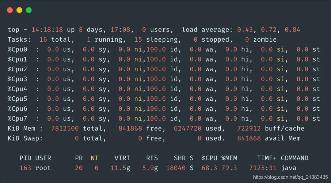Click the %Cpu4 label
Screen dimensions: 331x183
17,89
